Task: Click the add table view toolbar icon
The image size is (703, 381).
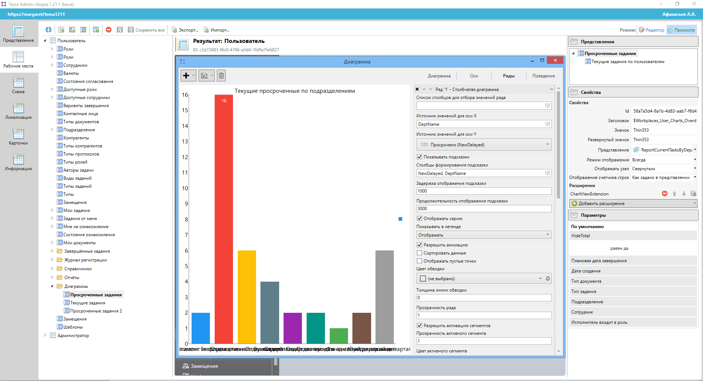Action: click(x=96, y=30)
